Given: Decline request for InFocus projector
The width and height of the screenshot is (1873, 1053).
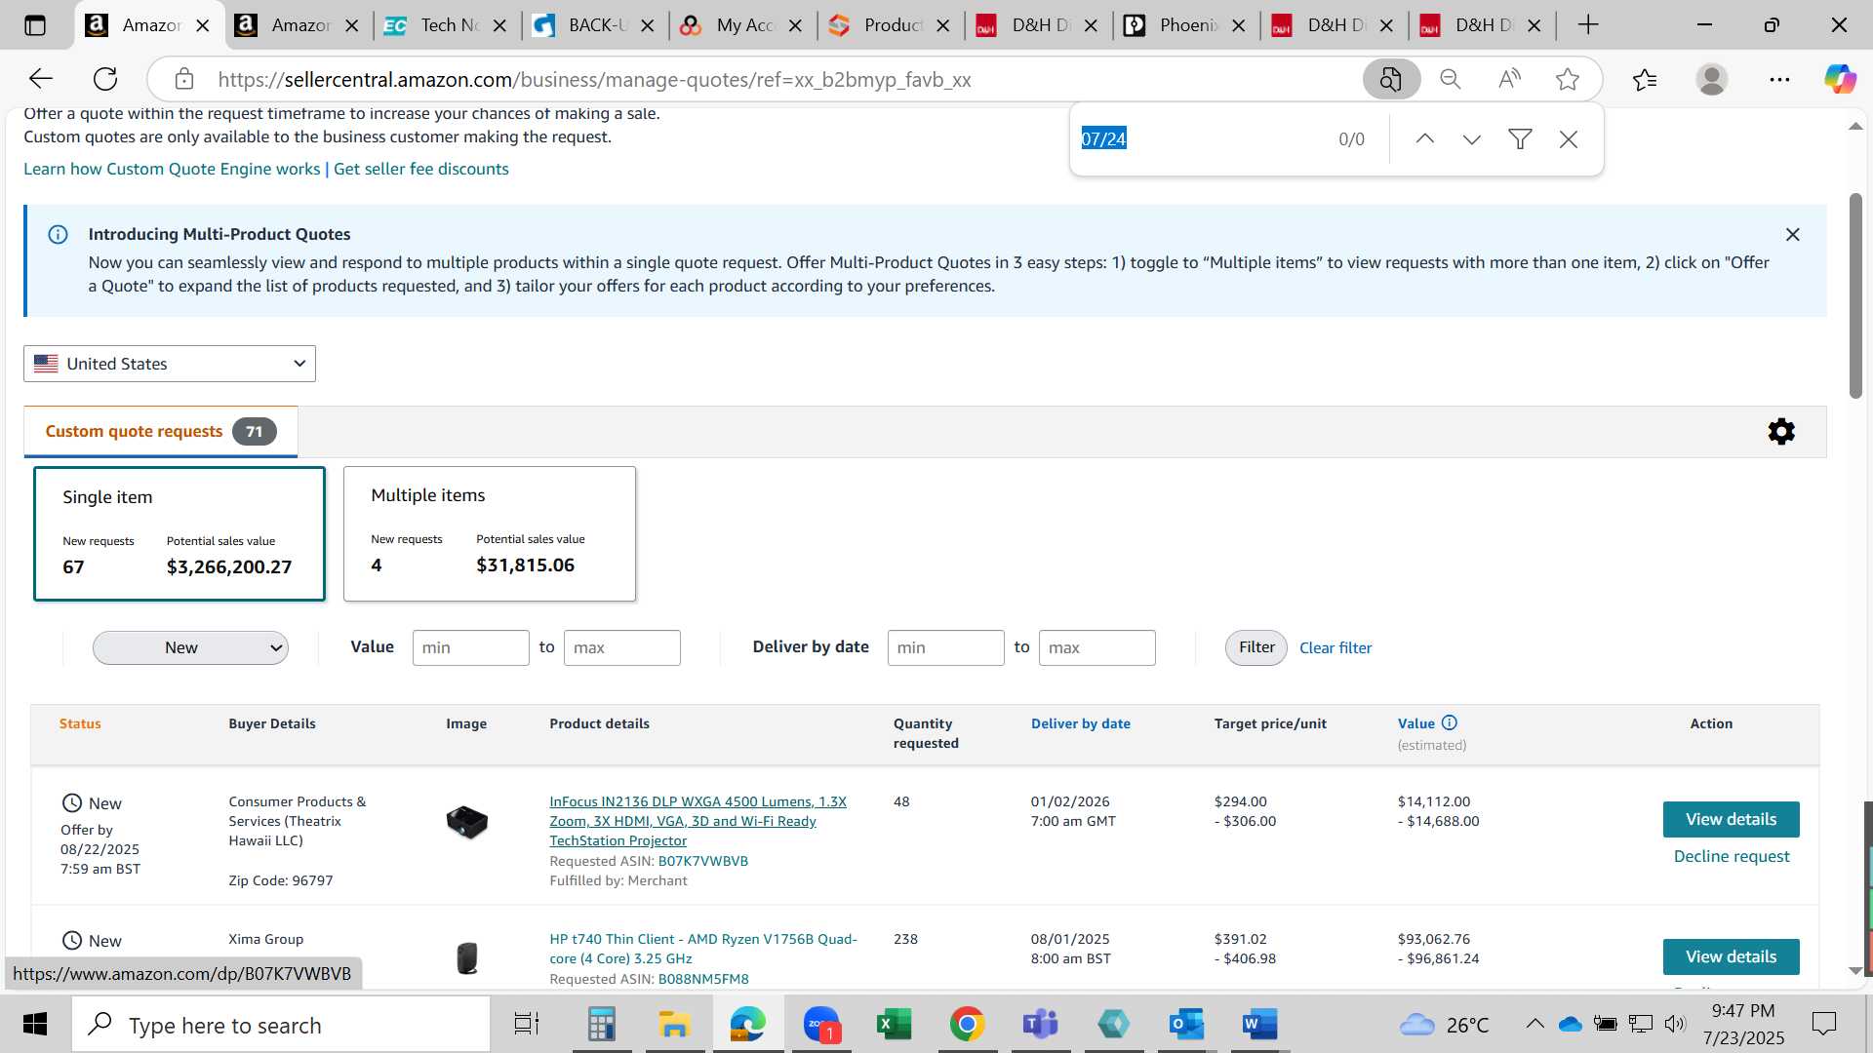Looking at the screenshot, I should 1732,856.
